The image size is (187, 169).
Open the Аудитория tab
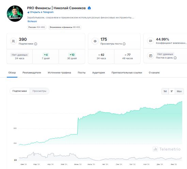click(x=98, y=72)
